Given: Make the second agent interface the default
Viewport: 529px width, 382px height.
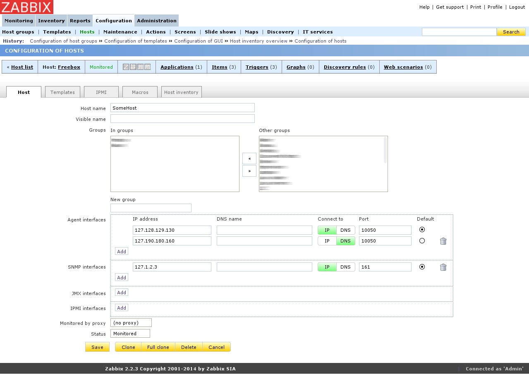Looking at the screenshot, I should click(421, 241).
